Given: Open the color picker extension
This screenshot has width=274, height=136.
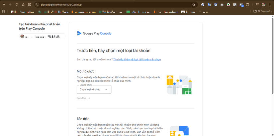Looking at the screenshot, I should [x=228, y=5].
